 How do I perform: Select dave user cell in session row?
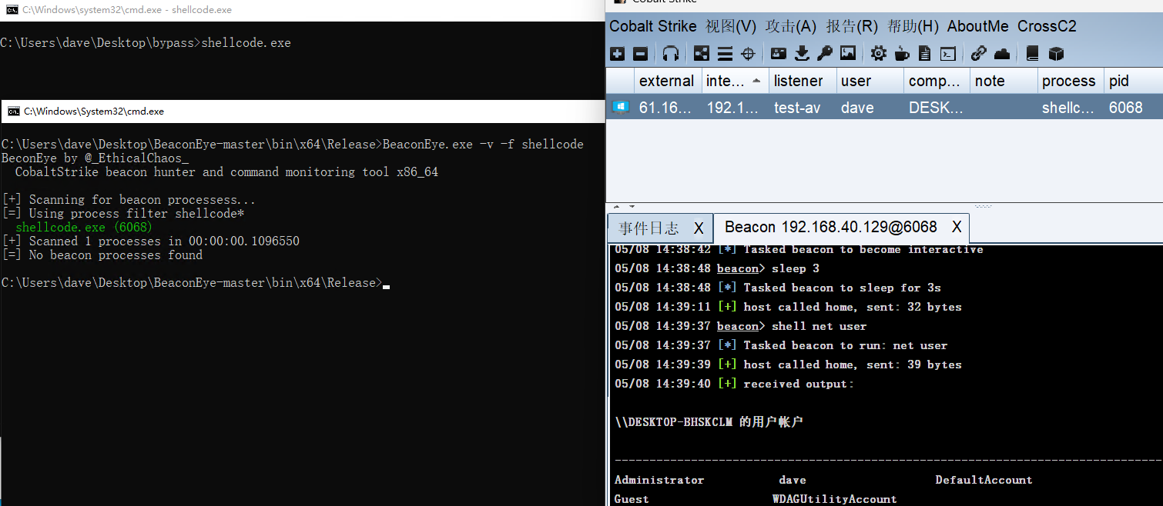tap(870, 108)
